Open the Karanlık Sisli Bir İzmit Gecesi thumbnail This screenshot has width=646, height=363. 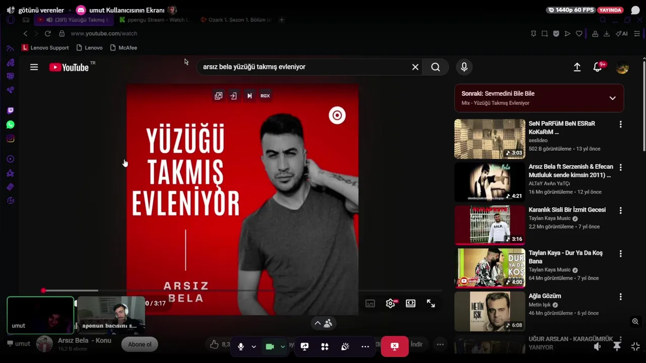tap(490, 225)
